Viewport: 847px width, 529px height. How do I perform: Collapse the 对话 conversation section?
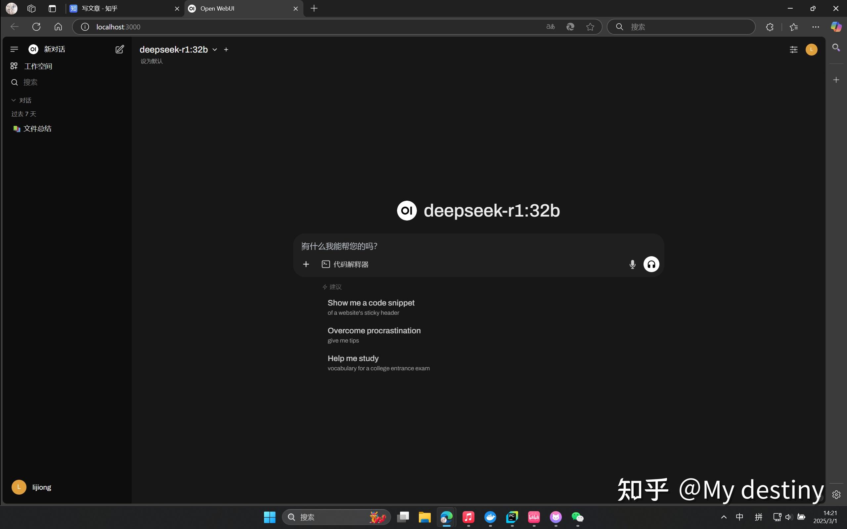13,100
